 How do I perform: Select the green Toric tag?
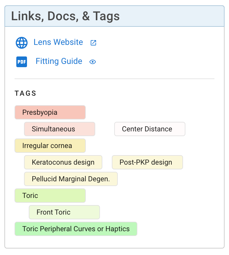[50, 196]
